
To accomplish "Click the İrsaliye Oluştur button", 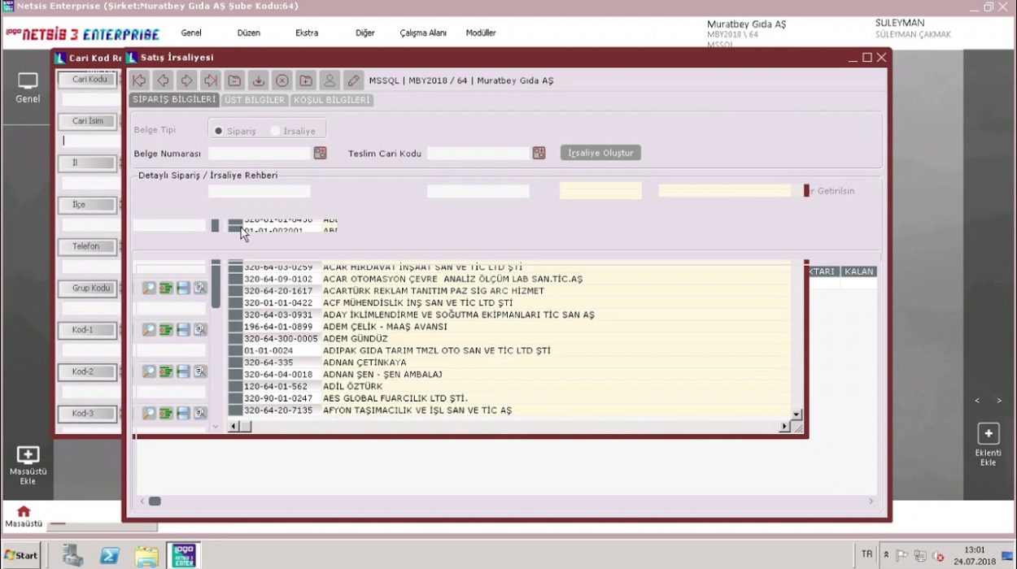I will 600,153.
